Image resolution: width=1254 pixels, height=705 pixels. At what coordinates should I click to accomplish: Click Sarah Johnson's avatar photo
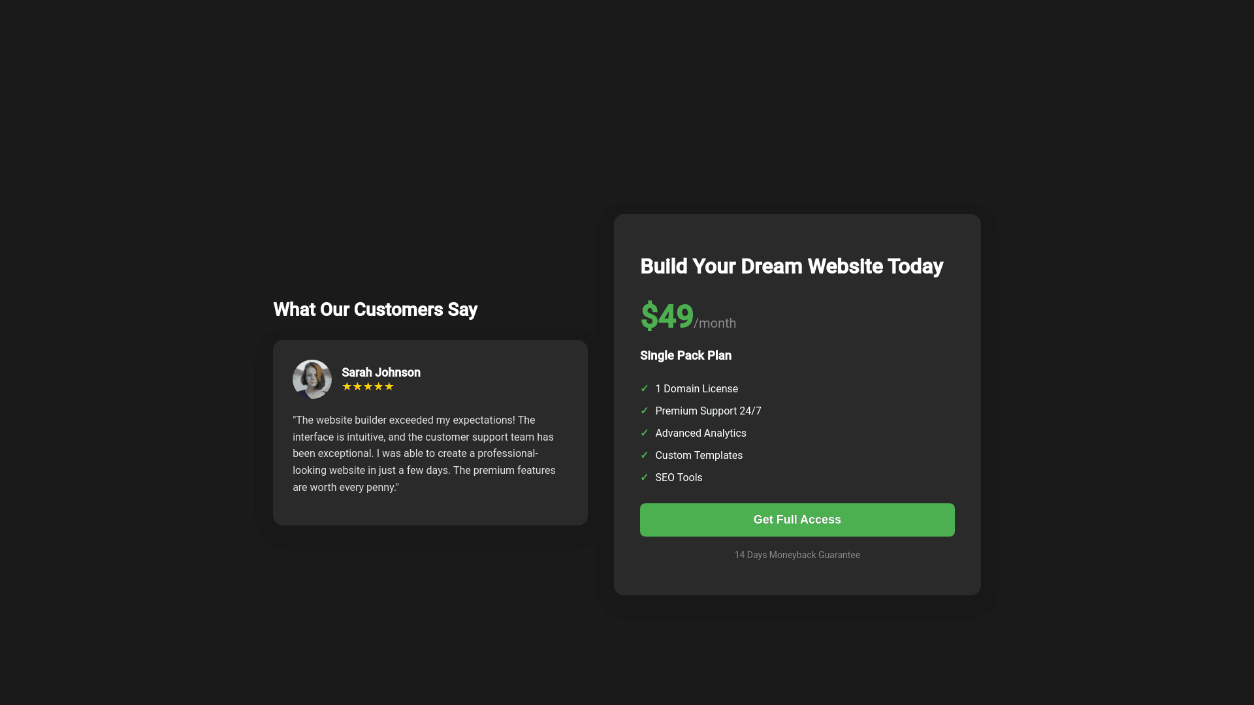(x=312, y=379)
